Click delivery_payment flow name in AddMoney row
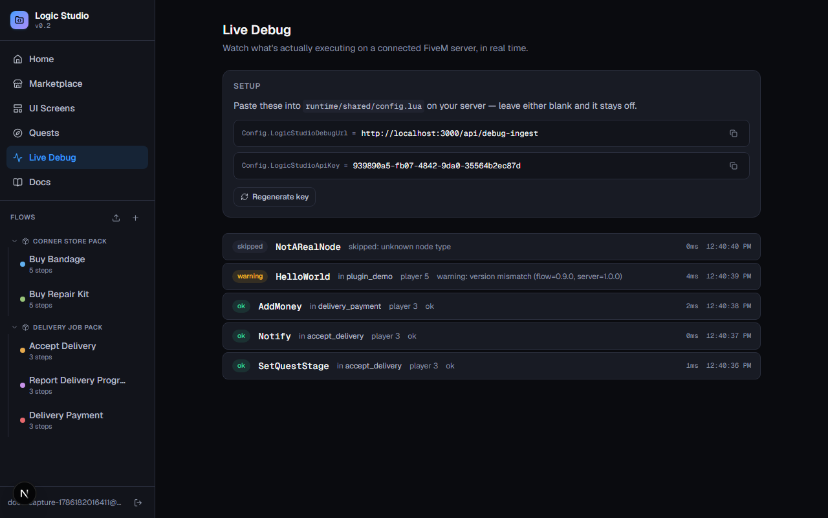 tap(349, 306)
